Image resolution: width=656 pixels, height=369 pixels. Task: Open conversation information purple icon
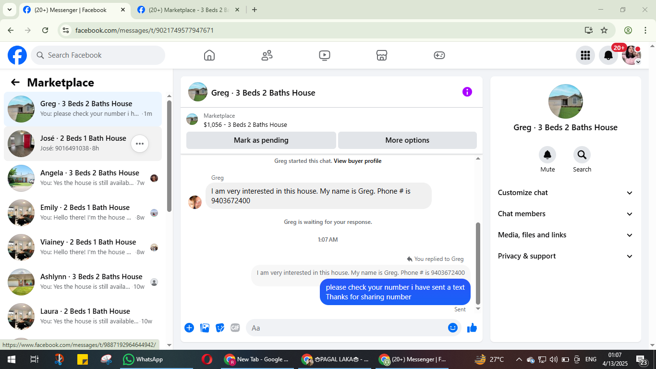(x=467, y=92)
